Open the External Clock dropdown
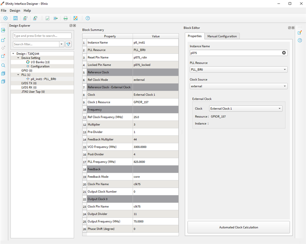This screenshot has width=306, height=244. pos(246,108)
